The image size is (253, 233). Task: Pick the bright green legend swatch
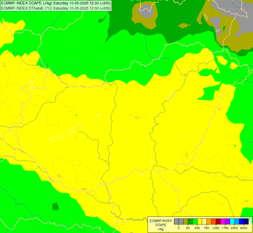click(x=195, y=222)
